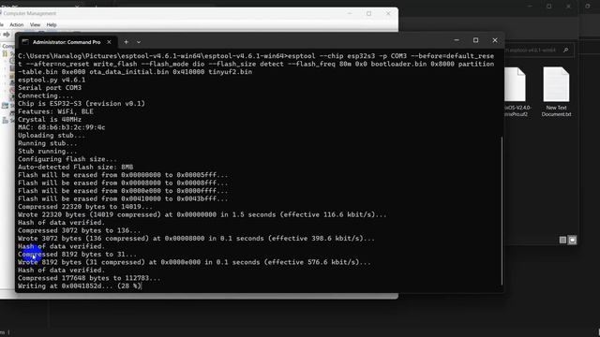600x337 pixels.
Task: Click forward arrow in Computer Management toolbar
Action: pos(7,35)
